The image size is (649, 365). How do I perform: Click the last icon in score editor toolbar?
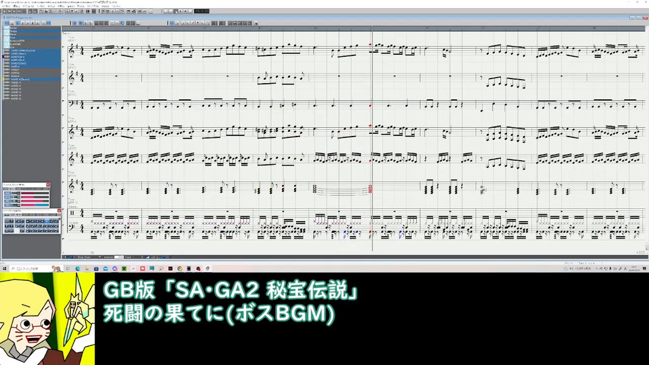pos(256,23)
